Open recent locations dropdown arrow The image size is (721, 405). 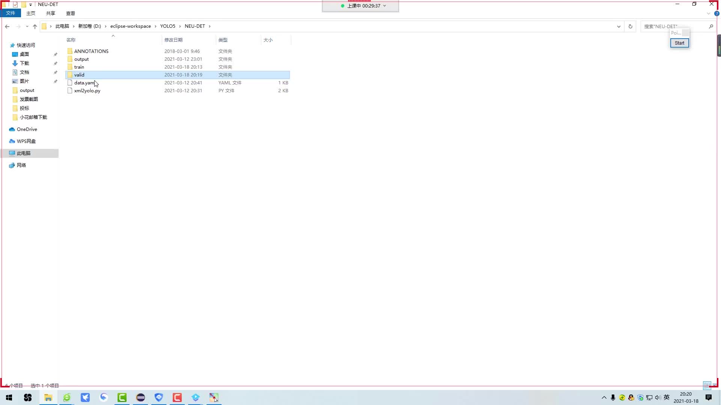[x=27, y=26]
